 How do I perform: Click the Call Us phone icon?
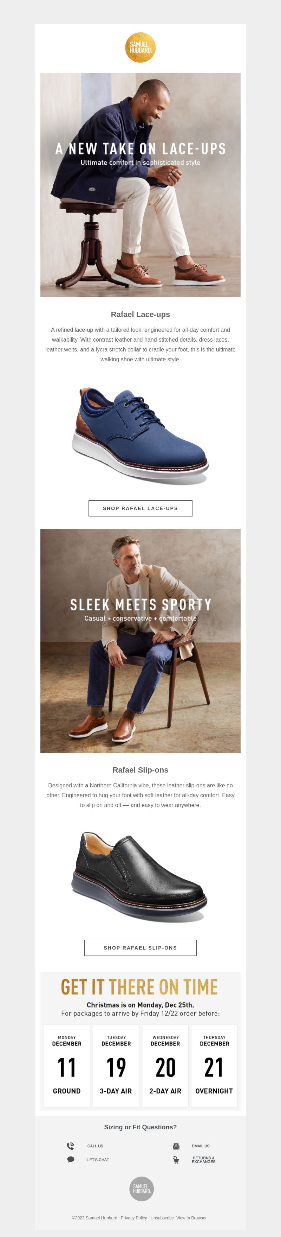pyautogui.click(x=71, y=1146)
